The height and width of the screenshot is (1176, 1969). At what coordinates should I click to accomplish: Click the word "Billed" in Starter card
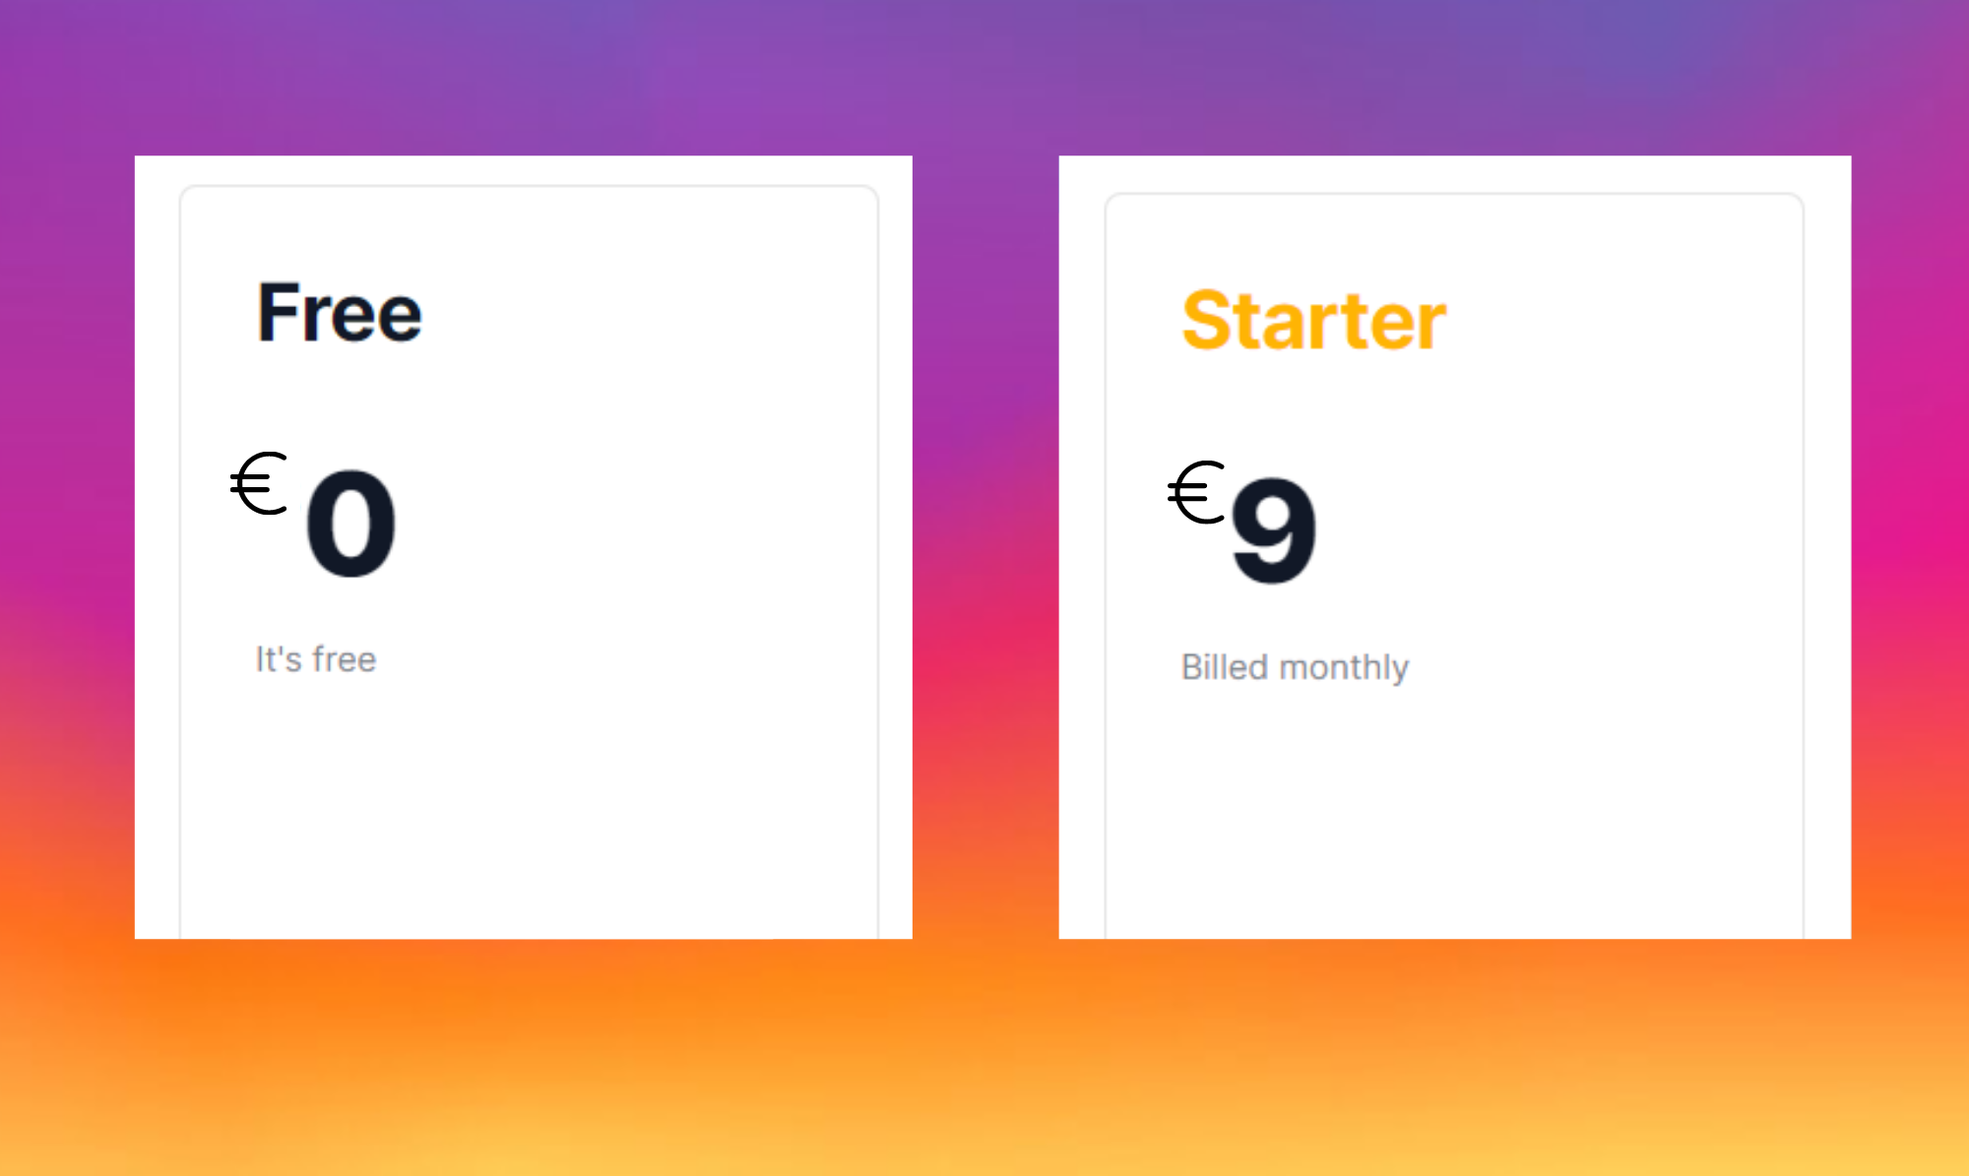1225,667
